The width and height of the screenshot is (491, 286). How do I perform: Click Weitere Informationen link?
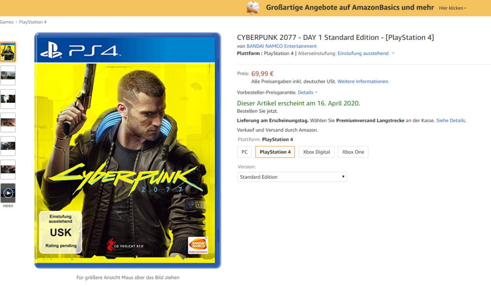click(363, 81)
